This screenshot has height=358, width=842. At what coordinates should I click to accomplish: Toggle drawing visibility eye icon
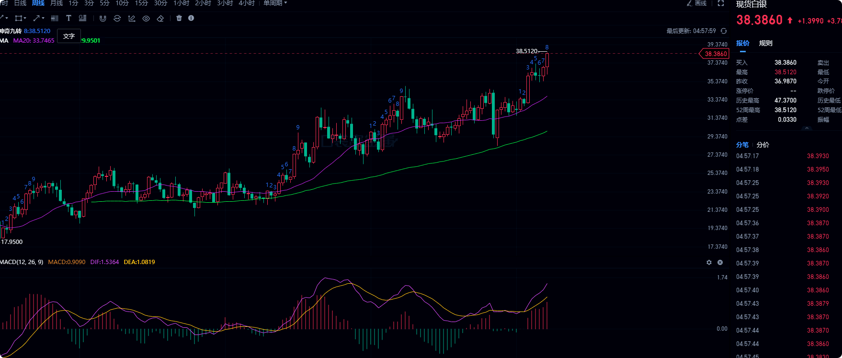[x=146, y=18]
